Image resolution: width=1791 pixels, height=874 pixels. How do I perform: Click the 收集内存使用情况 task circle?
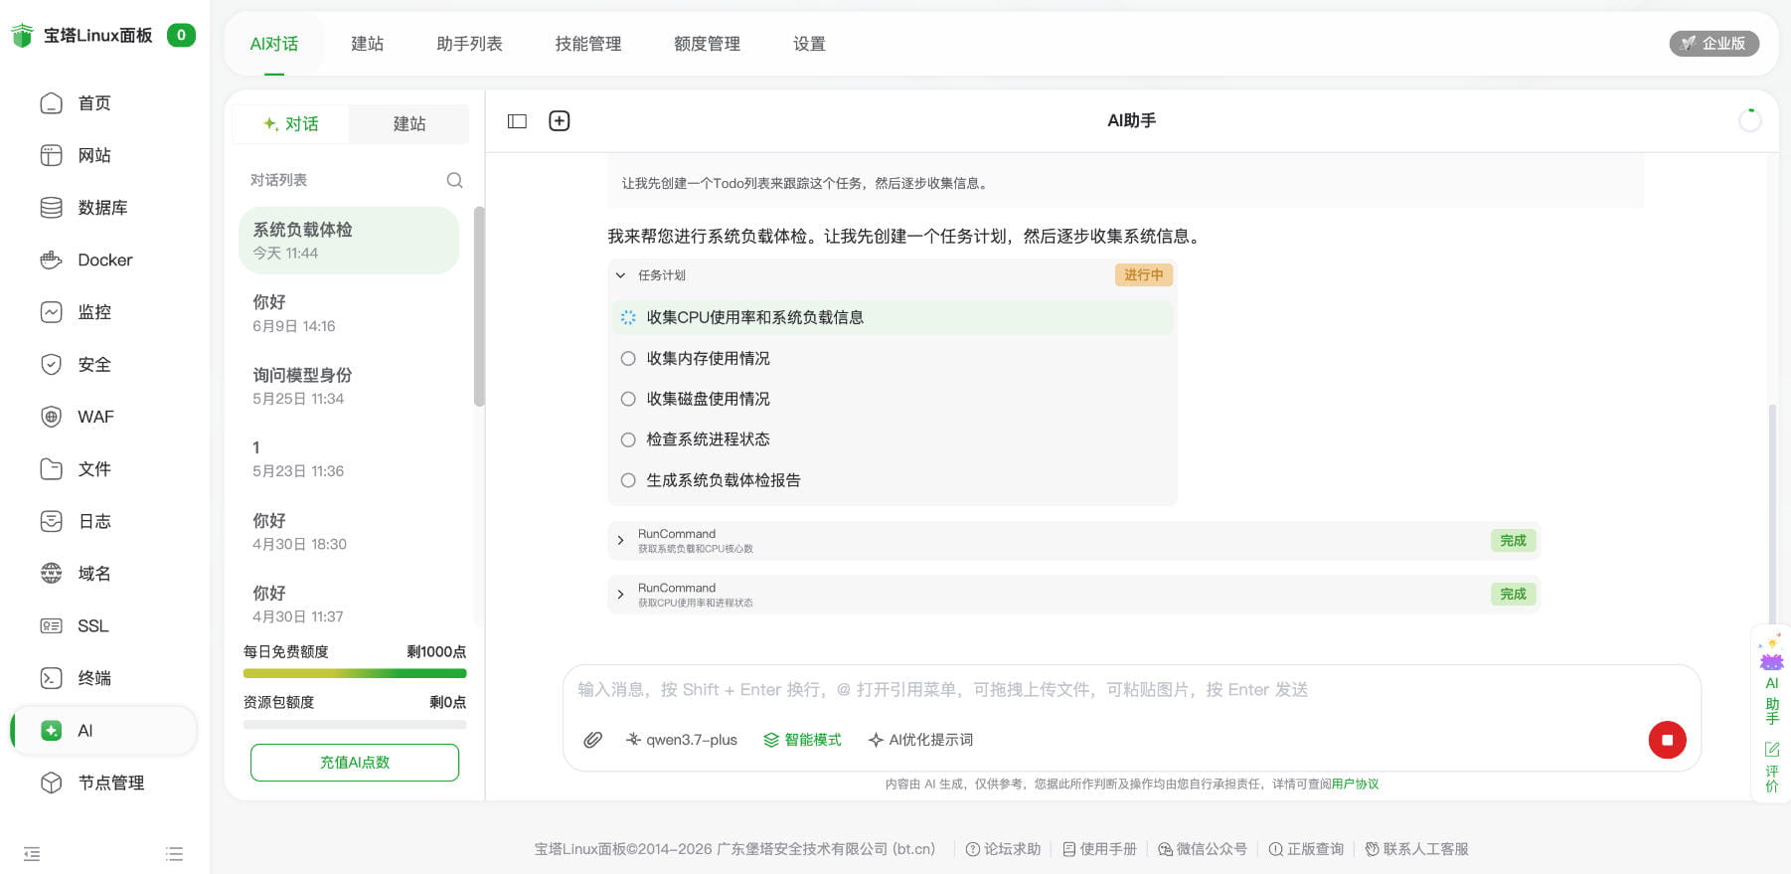point(628,358)
